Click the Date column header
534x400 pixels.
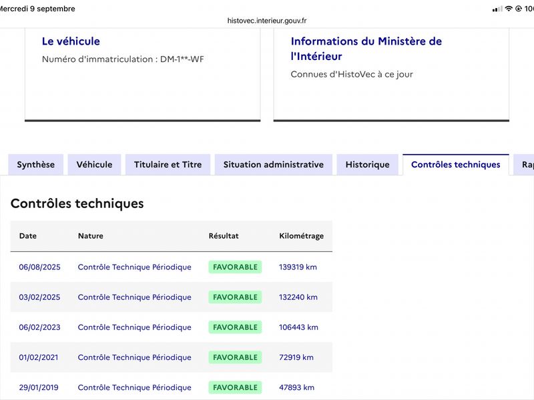(x=28, y=236)
